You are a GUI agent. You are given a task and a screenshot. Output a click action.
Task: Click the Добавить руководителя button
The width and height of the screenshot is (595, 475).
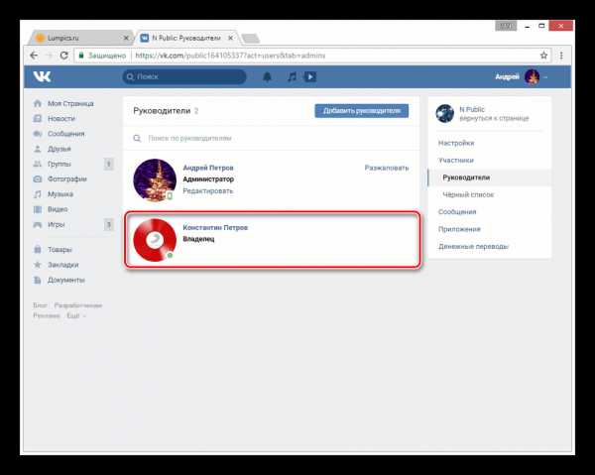click(362, 111)
